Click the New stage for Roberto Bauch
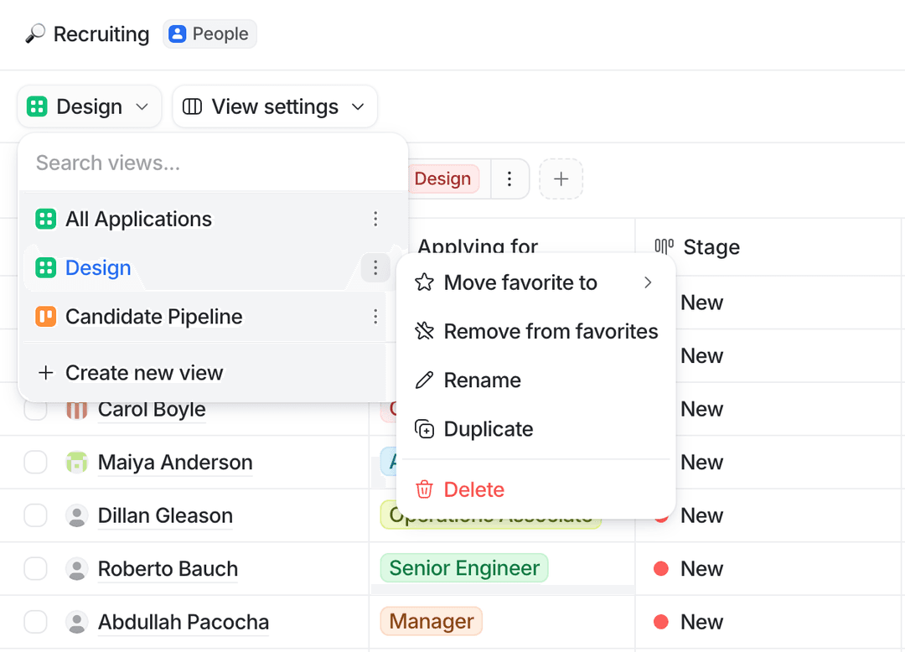 [701, 569]
